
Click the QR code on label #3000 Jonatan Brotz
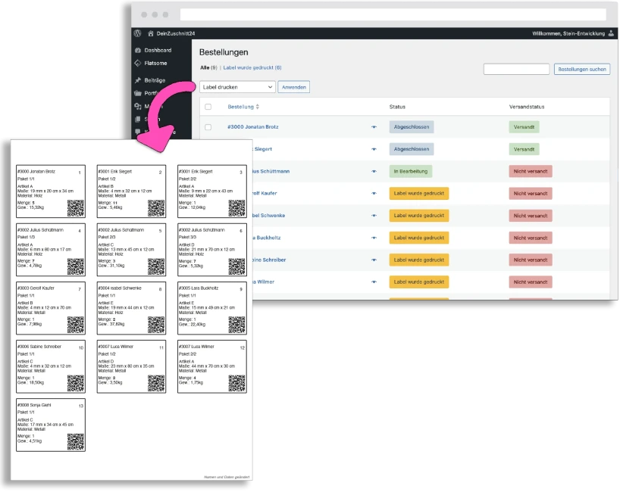point(76,208)
